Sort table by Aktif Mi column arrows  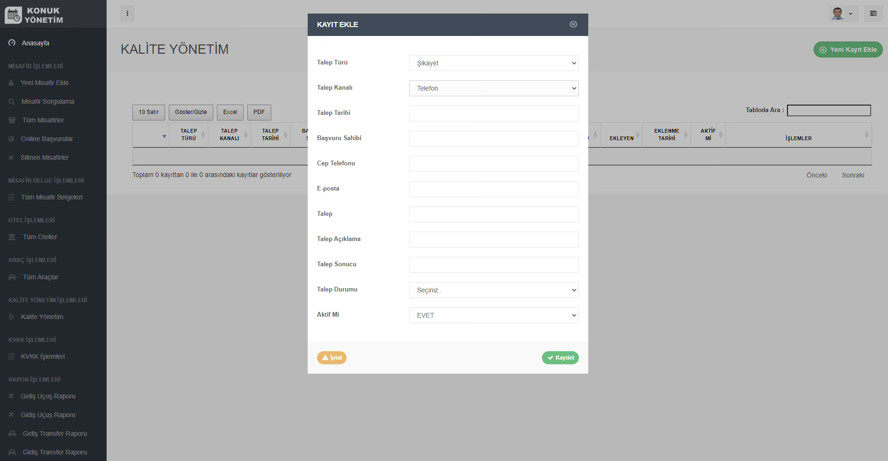click(721, 135)
